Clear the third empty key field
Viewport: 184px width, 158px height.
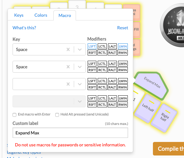point(68,84)
